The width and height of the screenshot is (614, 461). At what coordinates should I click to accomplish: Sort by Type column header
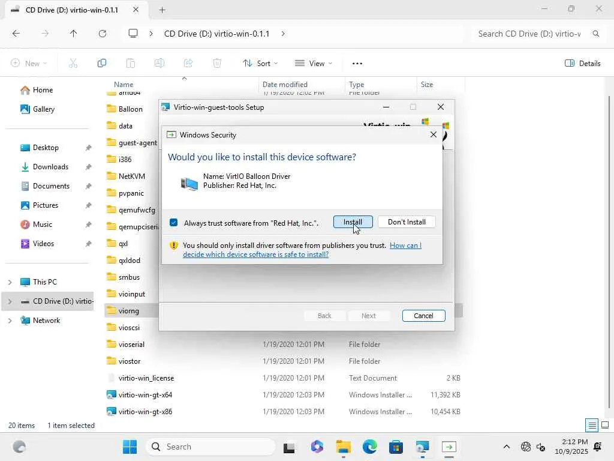point(356,84)
